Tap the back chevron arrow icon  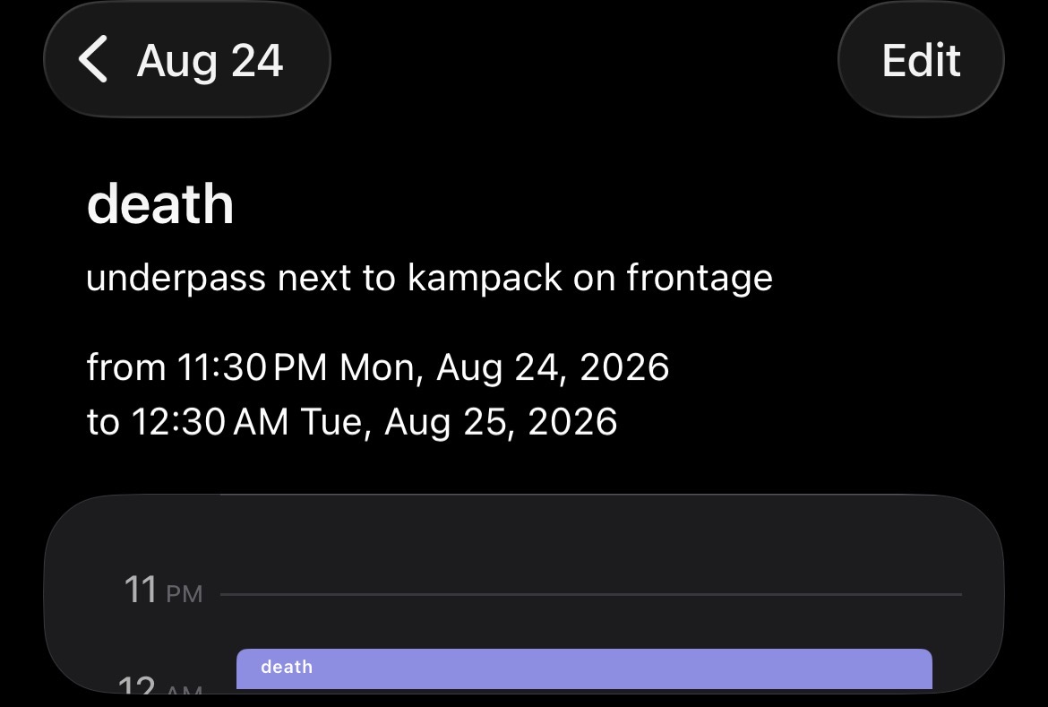tap(93, 59)
